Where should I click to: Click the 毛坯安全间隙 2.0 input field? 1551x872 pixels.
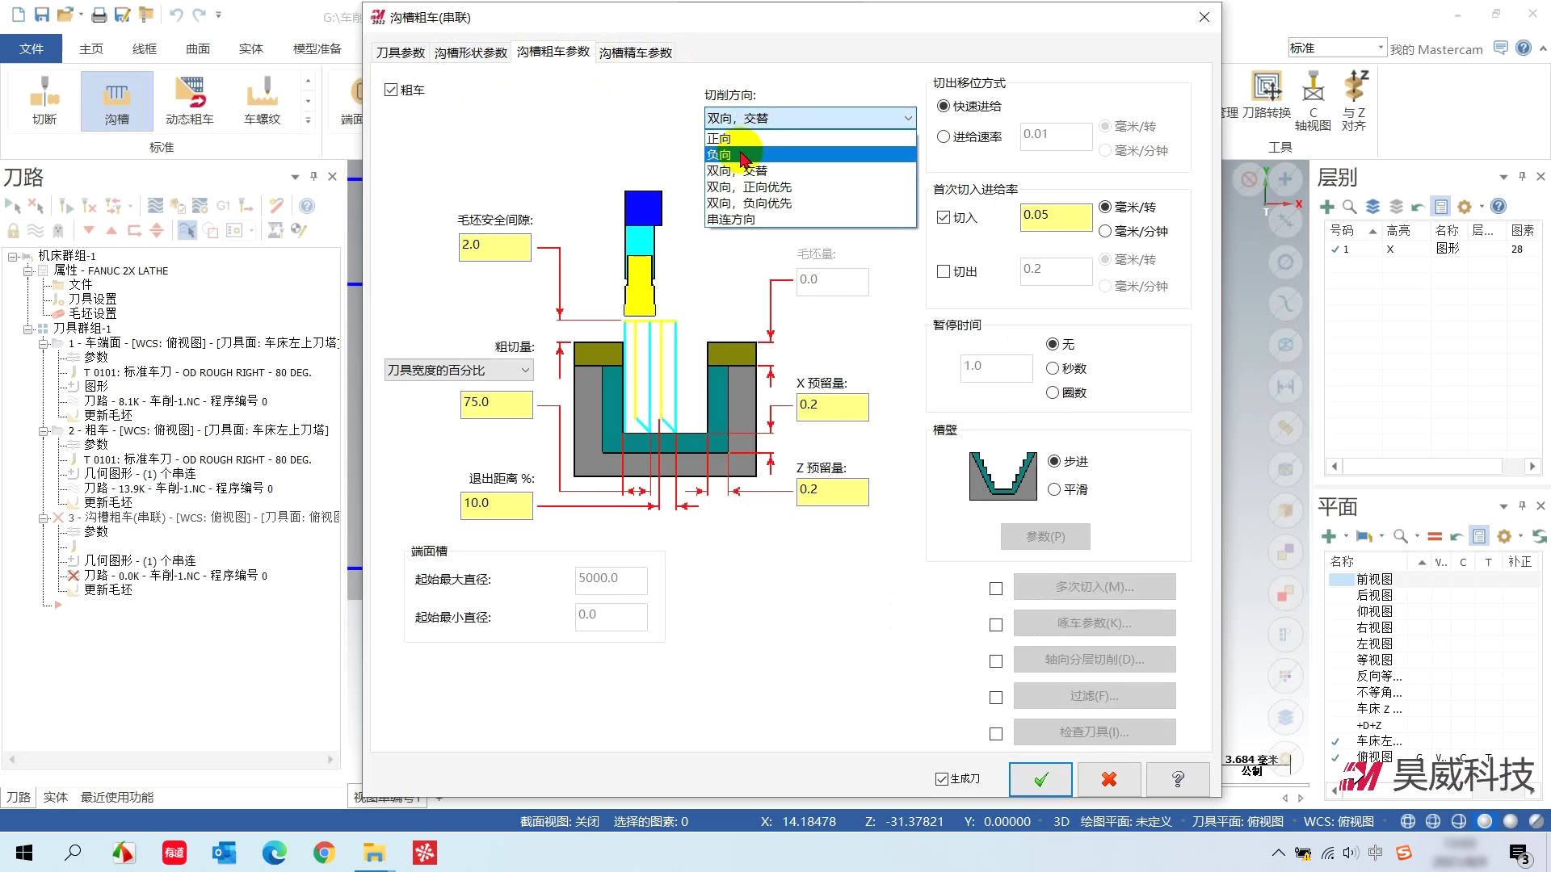494,246
